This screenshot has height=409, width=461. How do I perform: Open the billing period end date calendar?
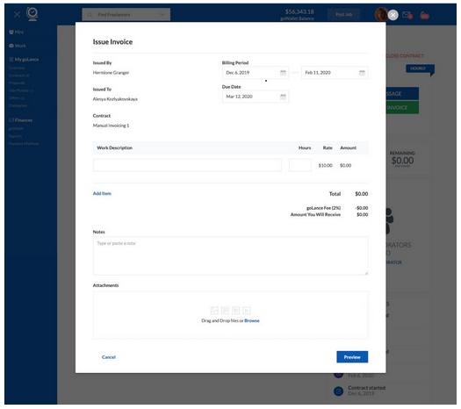[362, 73]
